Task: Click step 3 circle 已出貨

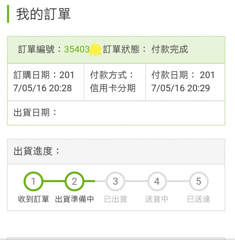Action: point(116,181)
